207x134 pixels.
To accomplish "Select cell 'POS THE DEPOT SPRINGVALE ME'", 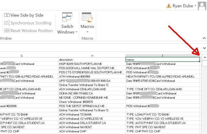I will pyautogui.click(x=92, y=106).
